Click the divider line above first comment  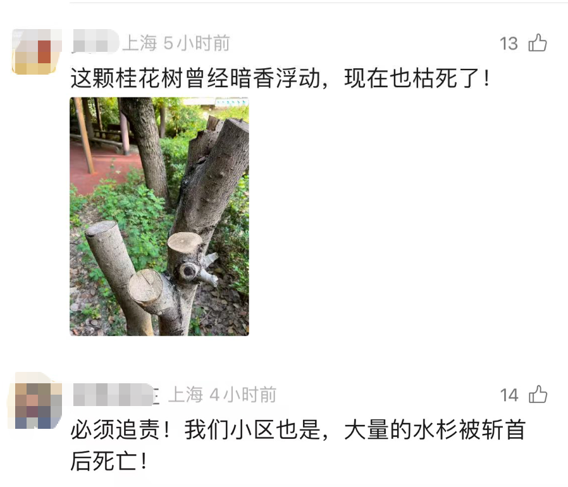tap(319, 3)
